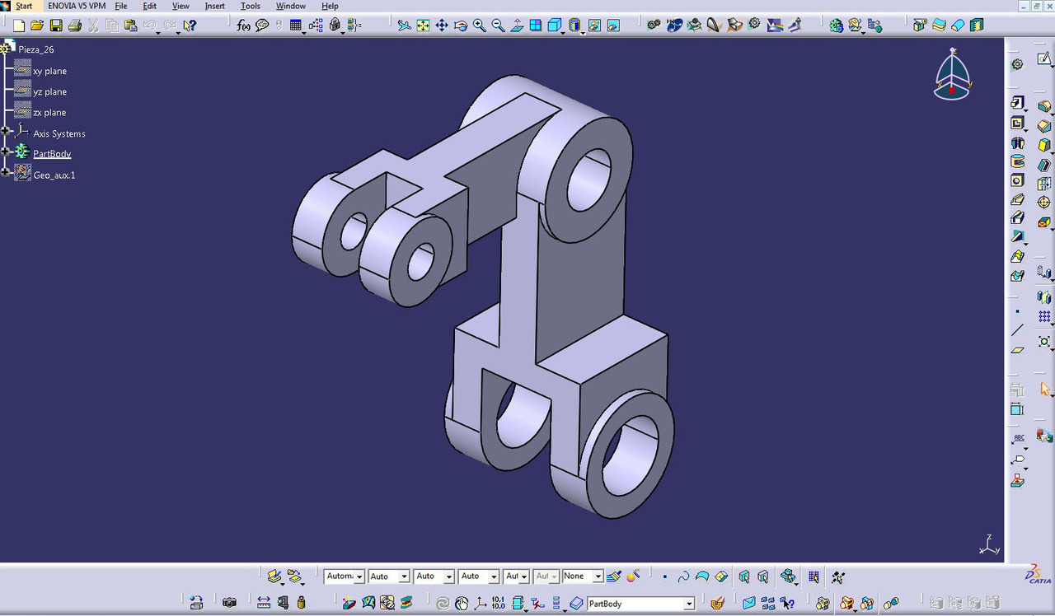This screenshot has width=1055, height=616.
Task: Select the Pocket tool
Action: (1017, 124)
